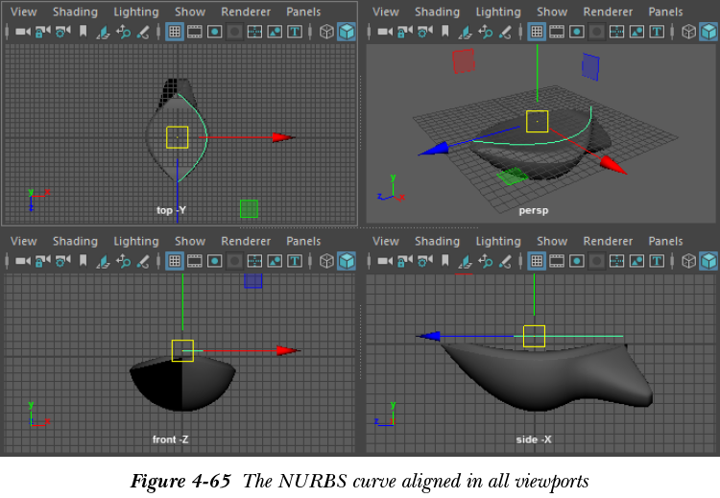Image resolution: width=720 pixels, height=498 pixels.
Task: Open Panels menu in perspective viewport
Action: 665,12
